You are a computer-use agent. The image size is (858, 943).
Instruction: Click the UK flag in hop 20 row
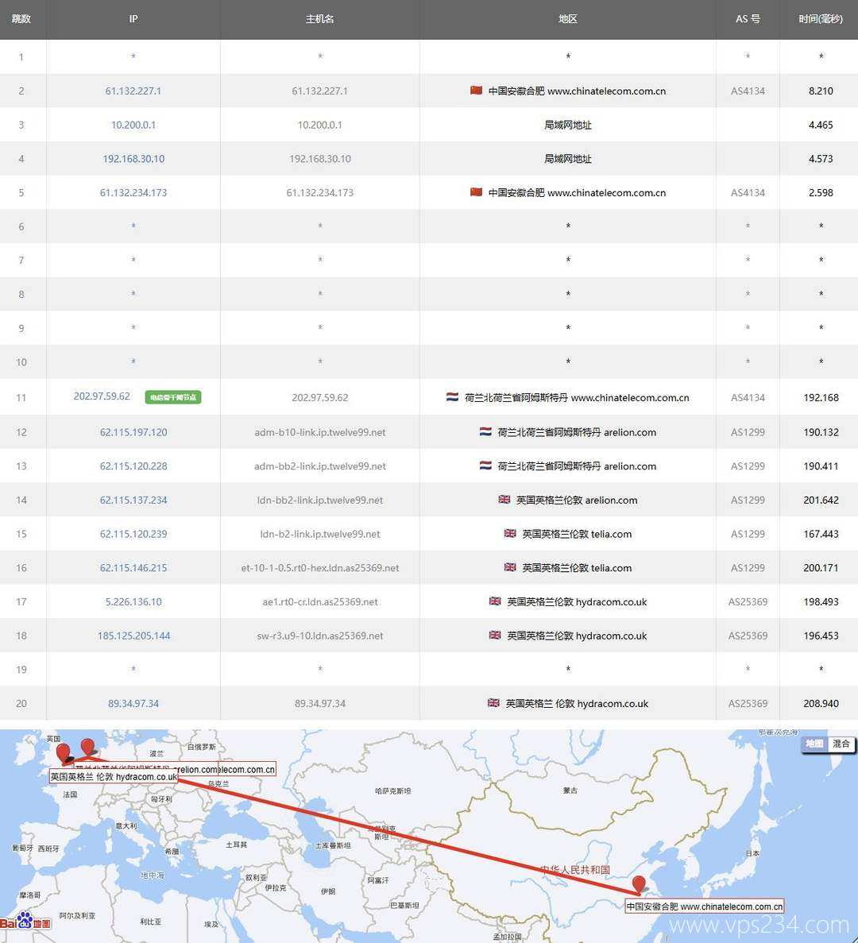493,702
